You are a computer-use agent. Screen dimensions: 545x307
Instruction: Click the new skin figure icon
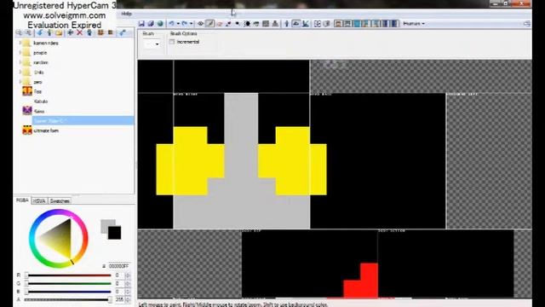tap(49, 32)
